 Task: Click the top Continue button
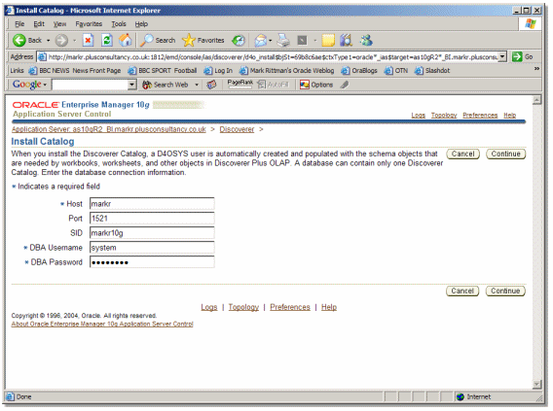pos(505,154)
